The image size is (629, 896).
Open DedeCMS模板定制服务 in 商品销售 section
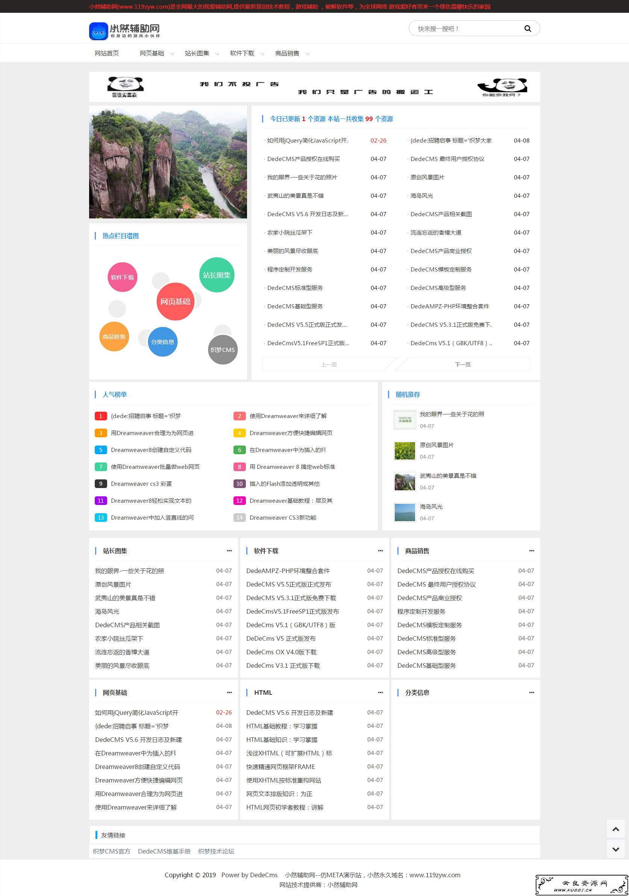430,625
